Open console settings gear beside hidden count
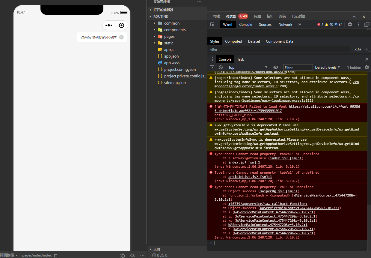The height and width of the screenshot is (258, 371). coord(367,67)
